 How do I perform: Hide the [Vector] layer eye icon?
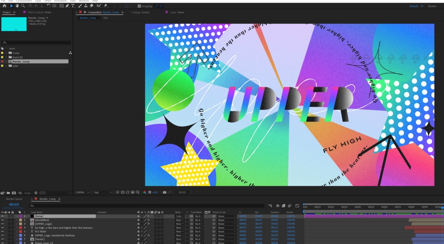coord(3,239)
